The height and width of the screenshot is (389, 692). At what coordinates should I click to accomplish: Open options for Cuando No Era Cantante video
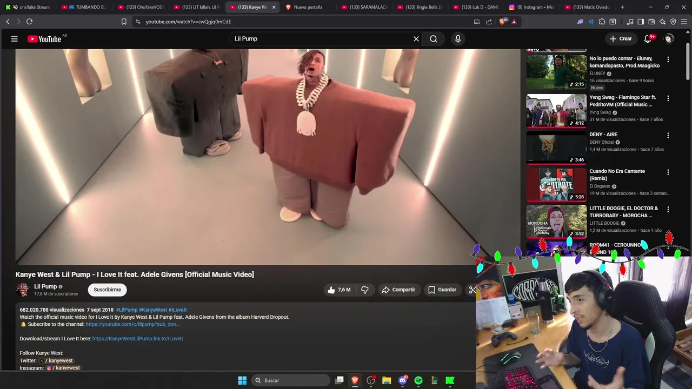[668, 172]
